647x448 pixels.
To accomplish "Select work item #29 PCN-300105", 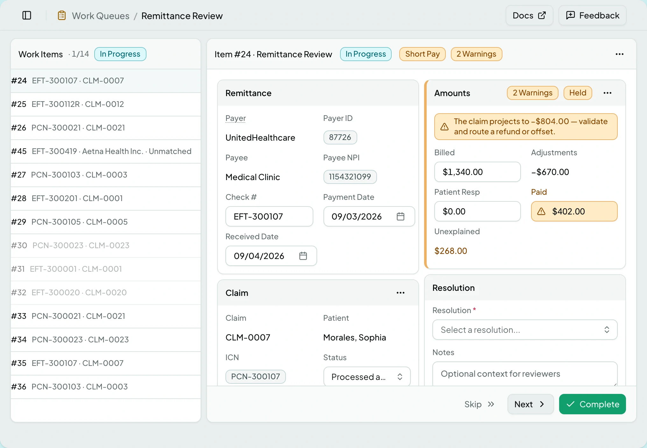I will click(x=106, y=222).
